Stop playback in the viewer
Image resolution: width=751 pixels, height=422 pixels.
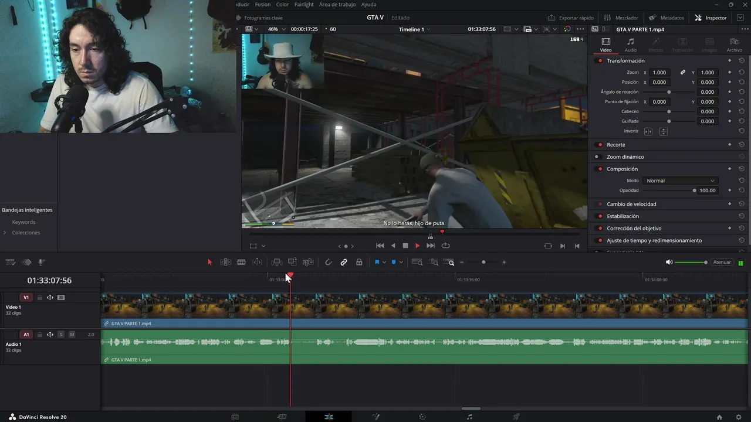coord(405,246)
